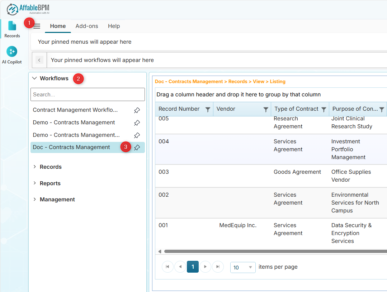Open the Help menu
This screenshot has height=292, width=387.
[x=114, y=26]
